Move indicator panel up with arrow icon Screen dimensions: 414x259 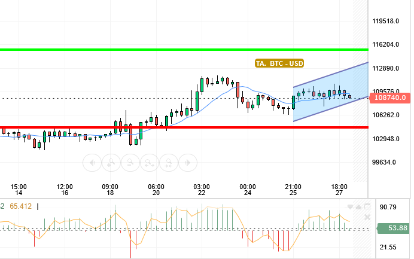358,207
